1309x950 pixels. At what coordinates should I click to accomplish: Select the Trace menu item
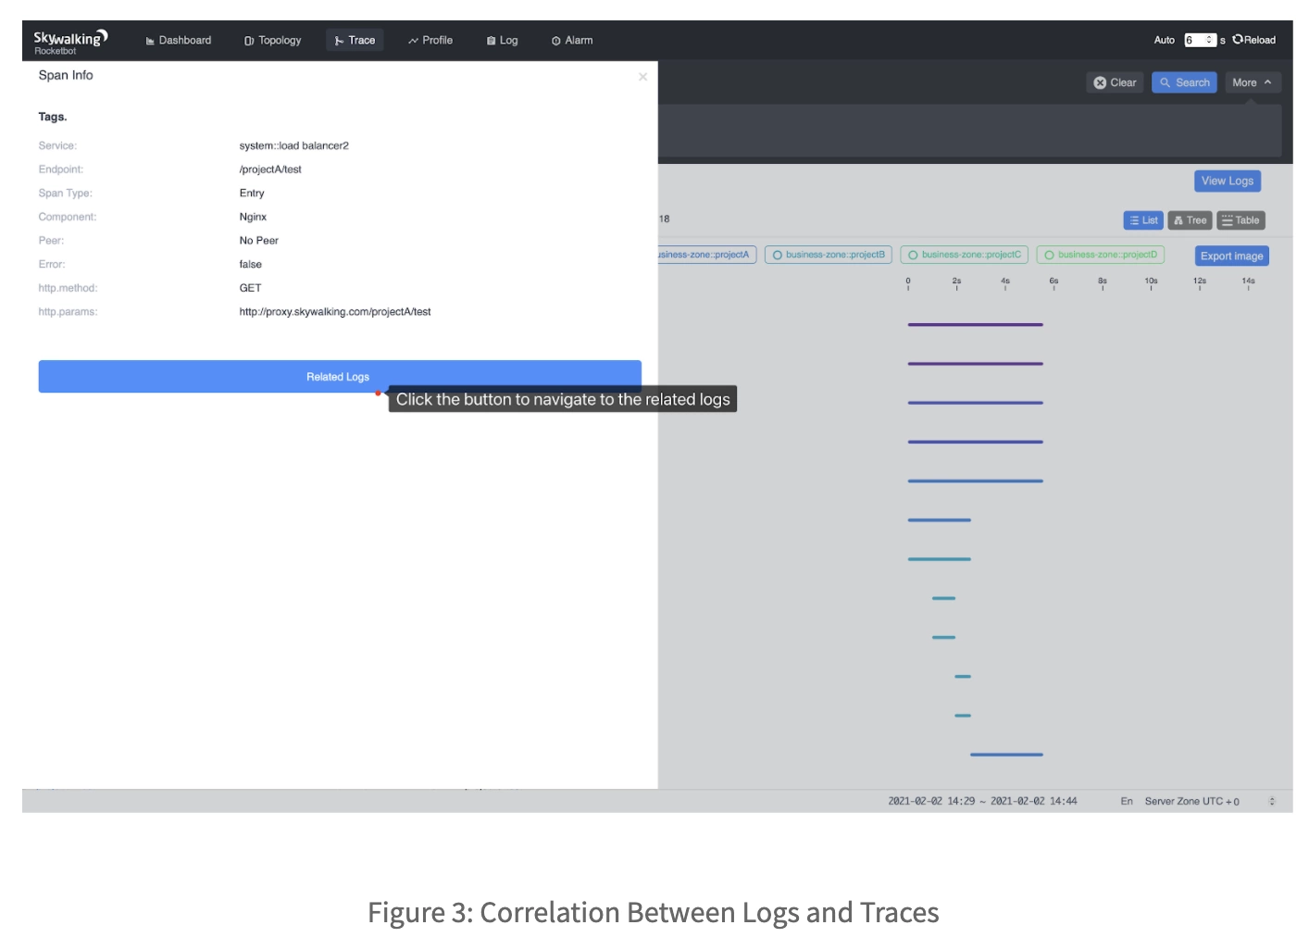tap(355, 41)
